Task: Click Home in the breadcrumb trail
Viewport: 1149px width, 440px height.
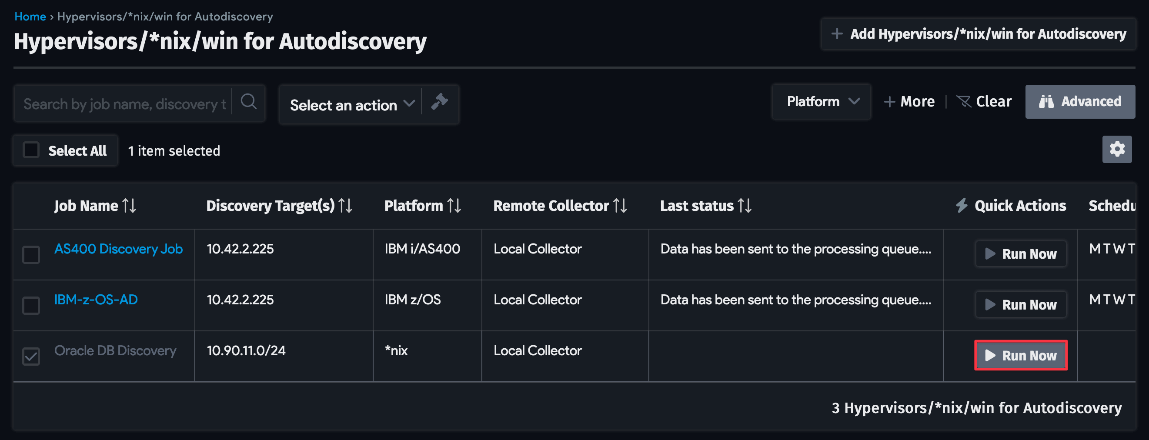Action: (30, 16)
